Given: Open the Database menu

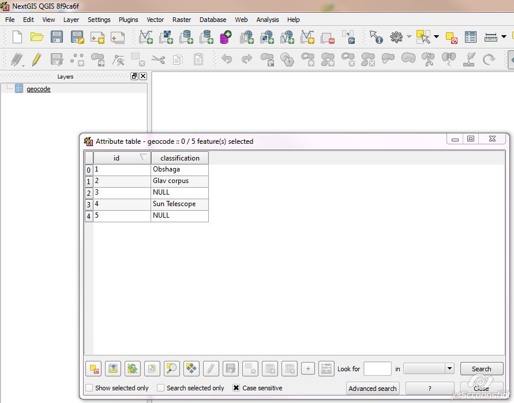Looking at the screenshot, I should pos(213,20).
